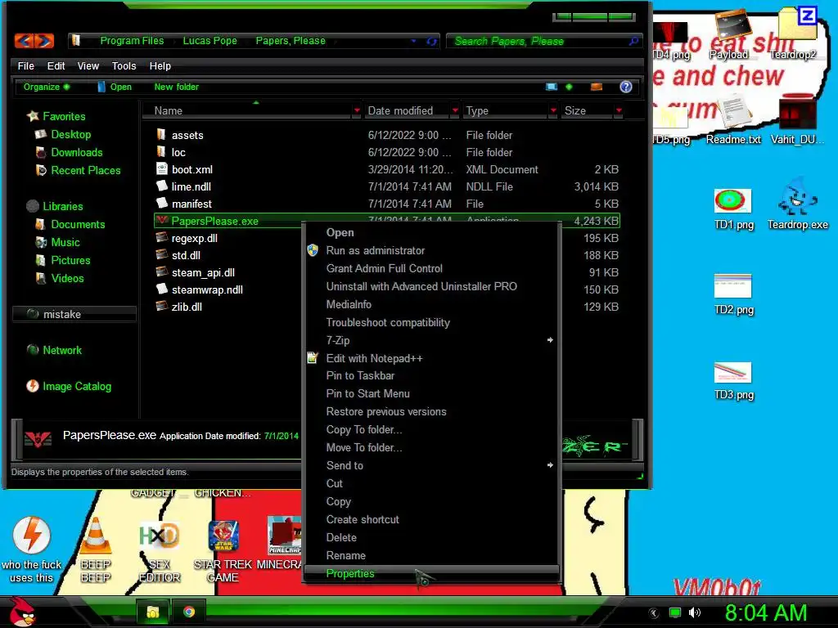
Task: Select the zlib.dll file
Action: point(187,307)
